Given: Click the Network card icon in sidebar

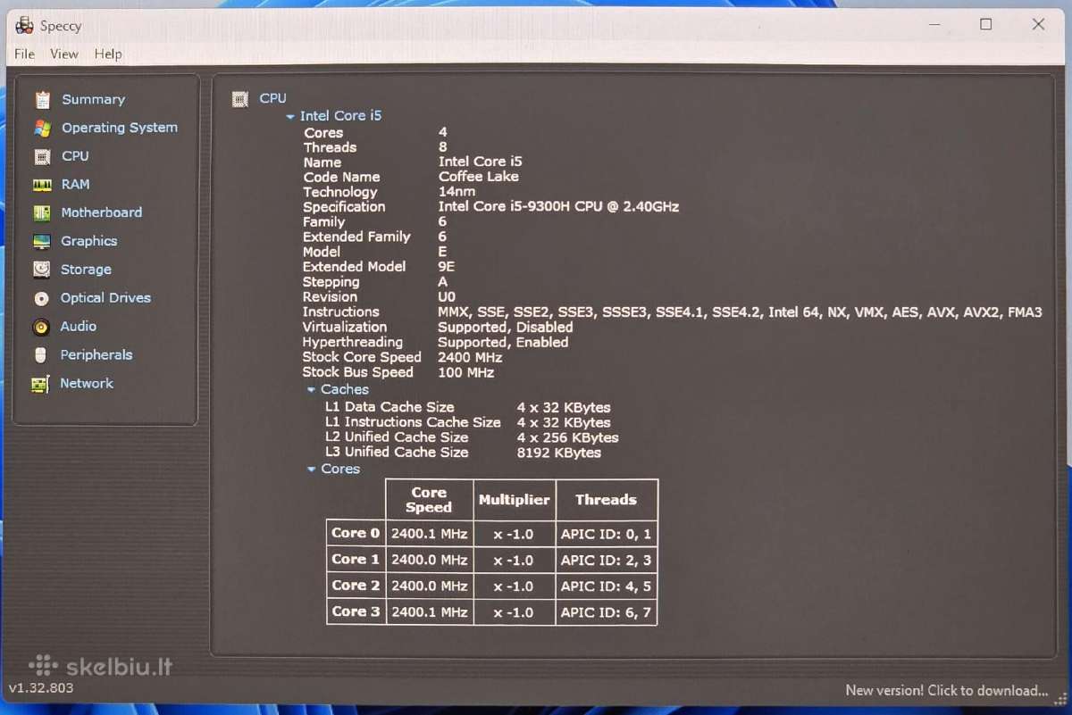Looking at the screenshot, I should pos(40,384).
